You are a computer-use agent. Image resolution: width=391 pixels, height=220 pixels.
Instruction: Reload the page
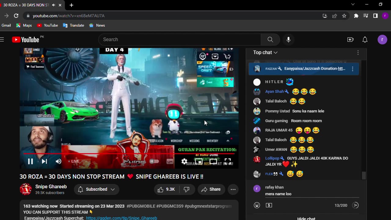[x=16, y=16]
